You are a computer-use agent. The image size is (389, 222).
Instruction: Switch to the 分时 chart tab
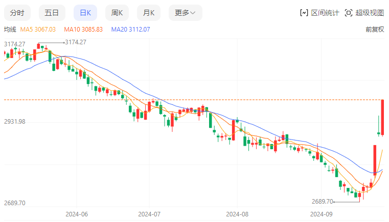click(17, 13)
